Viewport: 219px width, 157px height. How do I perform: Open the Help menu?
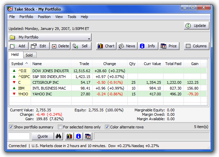[x=84, y=17]
